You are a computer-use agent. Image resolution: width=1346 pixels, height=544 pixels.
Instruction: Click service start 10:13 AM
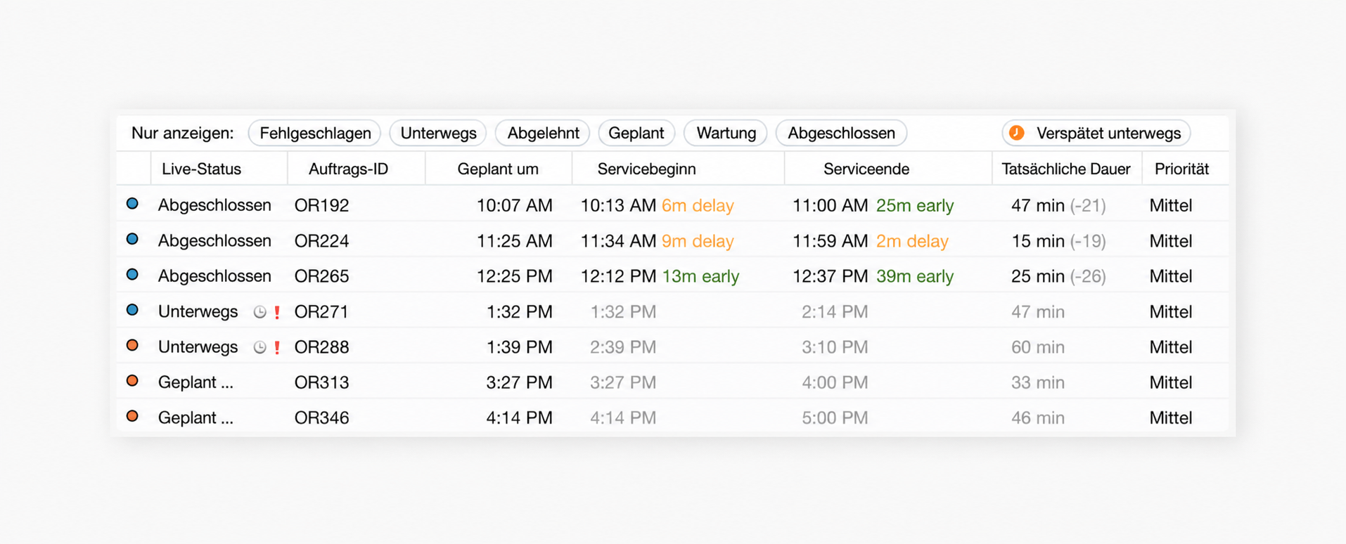[x=618, y=205]
